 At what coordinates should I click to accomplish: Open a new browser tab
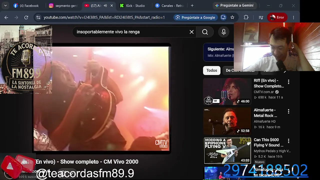click(x=192, y=5)
